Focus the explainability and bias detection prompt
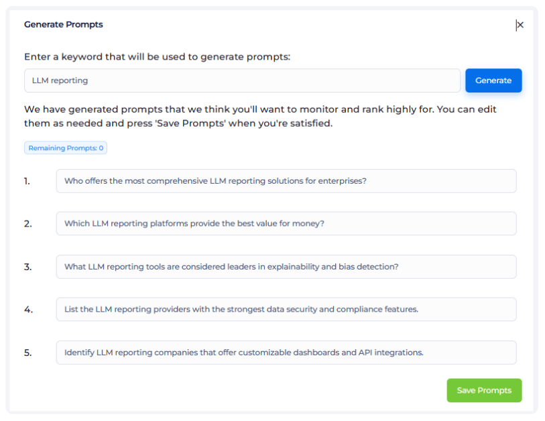 pos(286,267)
